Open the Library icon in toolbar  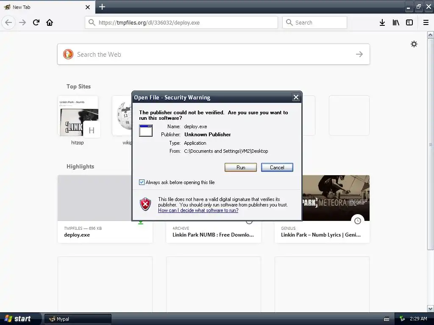[x=396, y=22]
